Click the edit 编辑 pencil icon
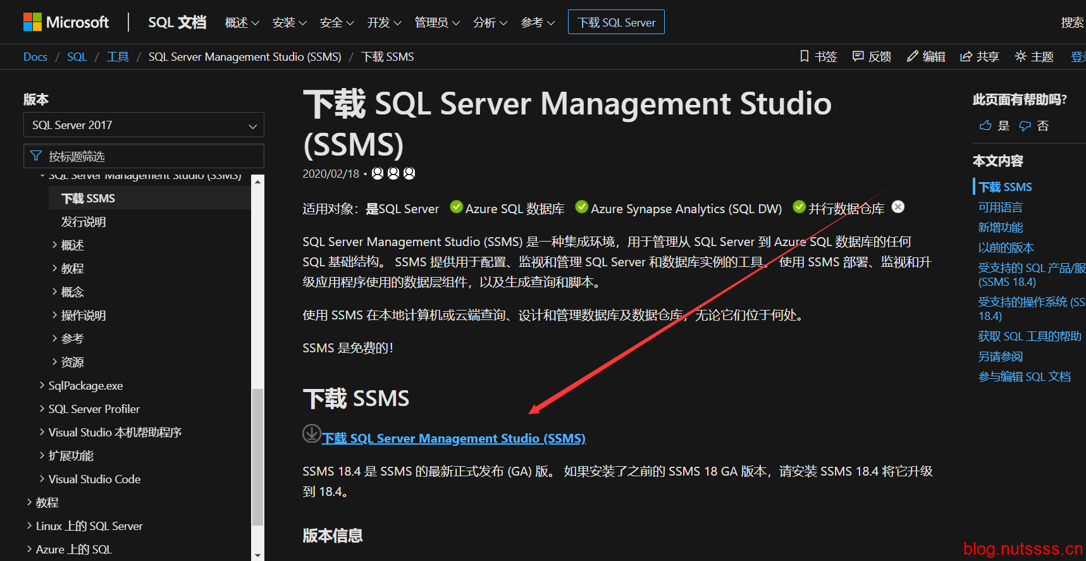Image resolution: width=1086 pixels, height=561 pixels. tap(912, 56)
